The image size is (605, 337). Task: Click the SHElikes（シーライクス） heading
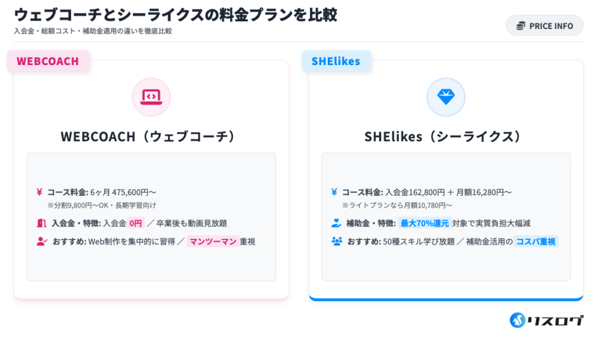point(445,136)
